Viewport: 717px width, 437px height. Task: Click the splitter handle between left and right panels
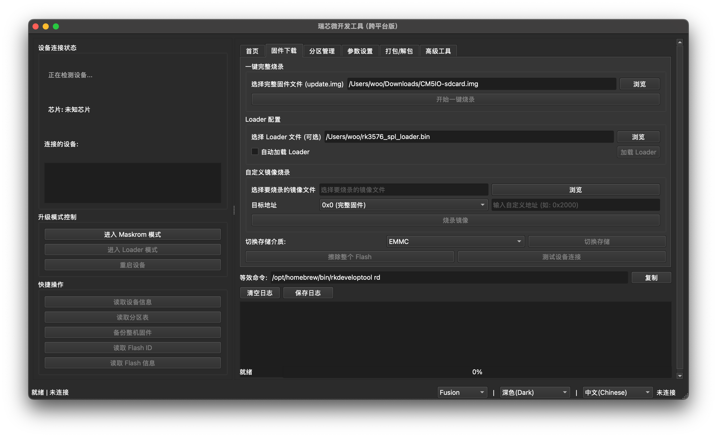tap(234, 210)
